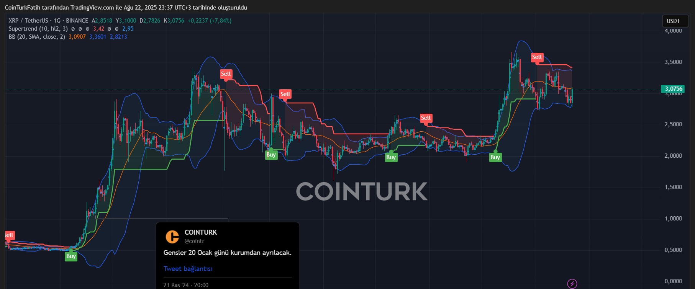Screen dimensions: 695x289
Task: Click the CoinTurkFatih TradingView attribution header text
Action: click(x=126, y=8)
